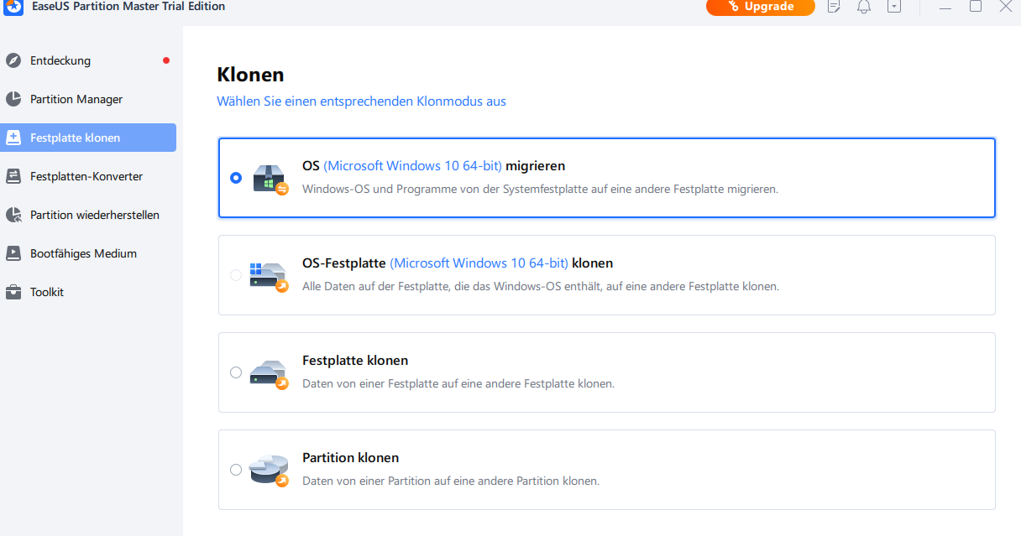Click 'Wählen Sie einen entsprechenden Klonmodus aus'
This screenshot has height=536, width=1021.
(361, 101)
